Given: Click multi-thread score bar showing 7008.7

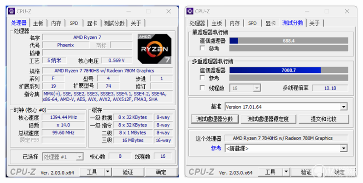Looking at the screenshot, I should [x=289, y=70].
